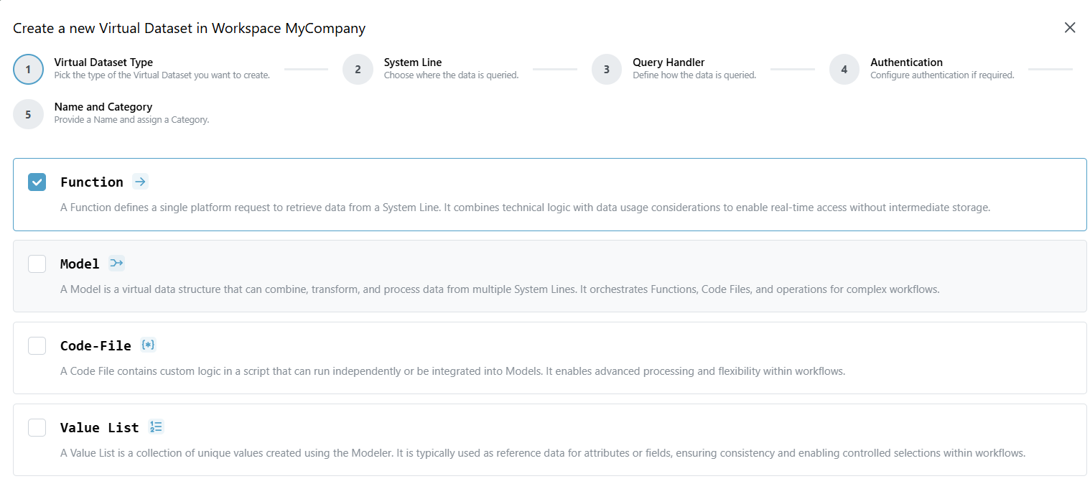Click the step 5 number circle
The width and height of the screenshot is (1090, 489).
coord(28,114)
